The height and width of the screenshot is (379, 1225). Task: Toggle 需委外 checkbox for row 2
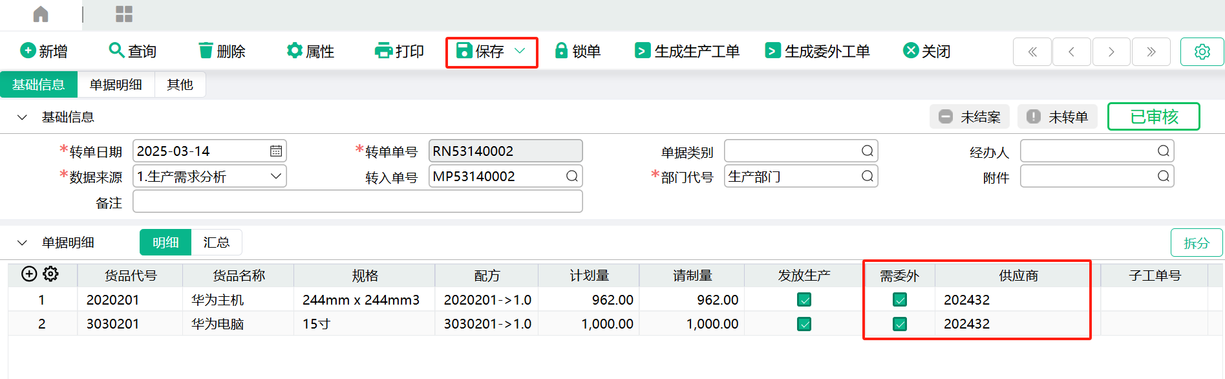click(900, 324)
